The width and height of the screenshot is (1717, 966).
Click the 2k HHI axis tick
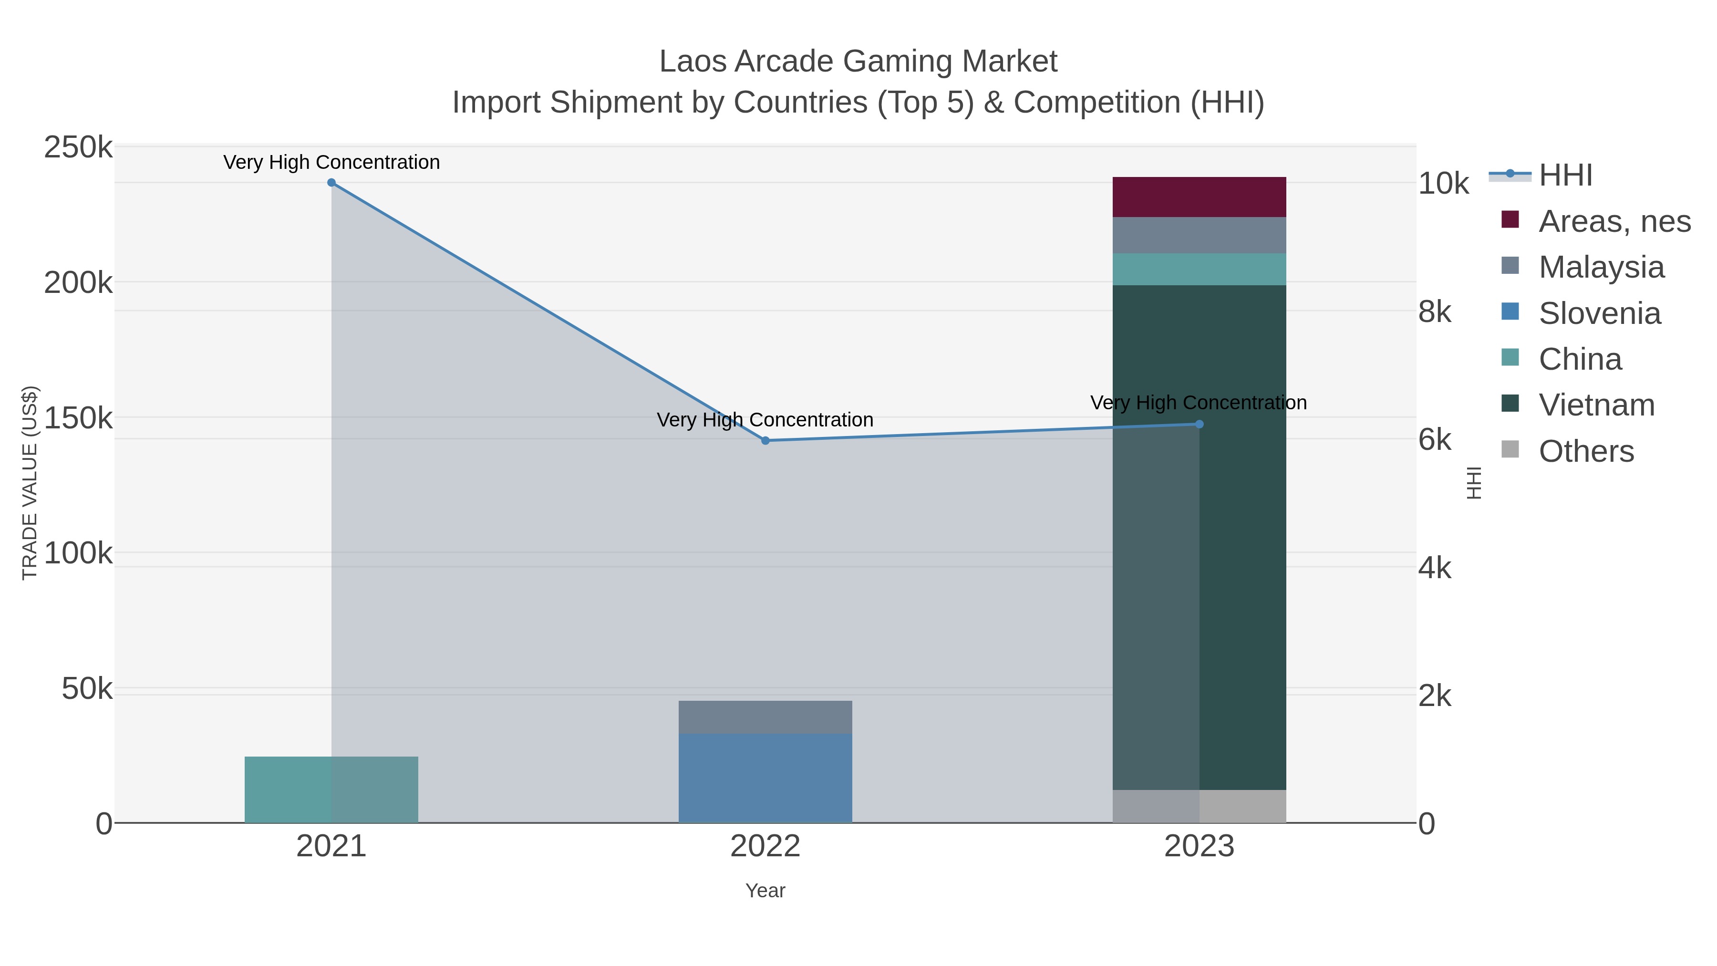click(1435, 696)
